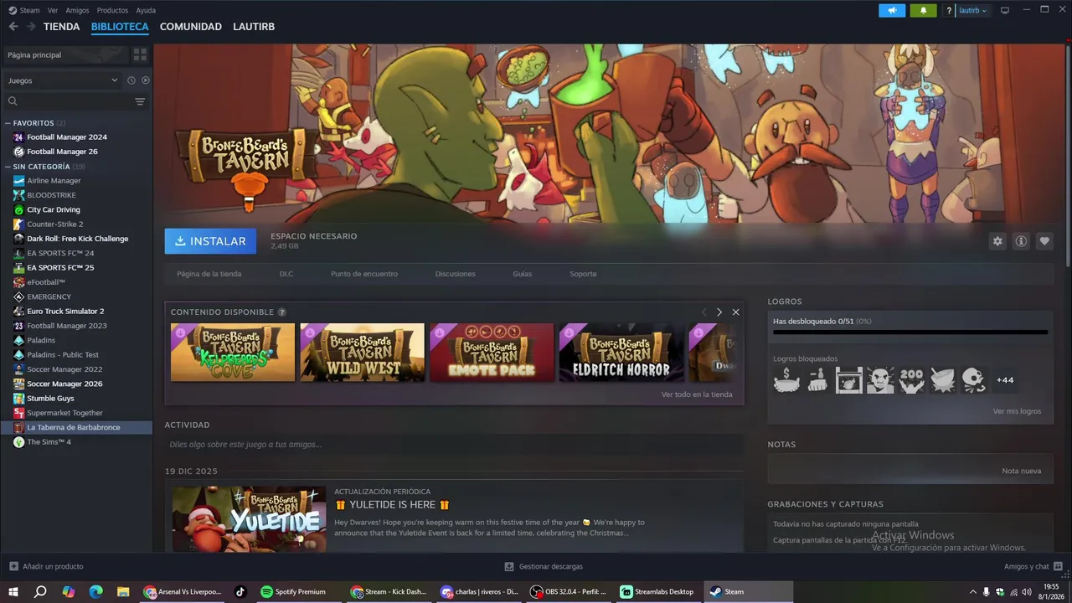
Task: Click the ready-to-play filter icon
Action: [x=146, y=80]
